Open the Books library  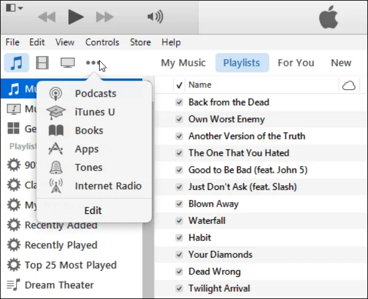[x=89, y=130]
